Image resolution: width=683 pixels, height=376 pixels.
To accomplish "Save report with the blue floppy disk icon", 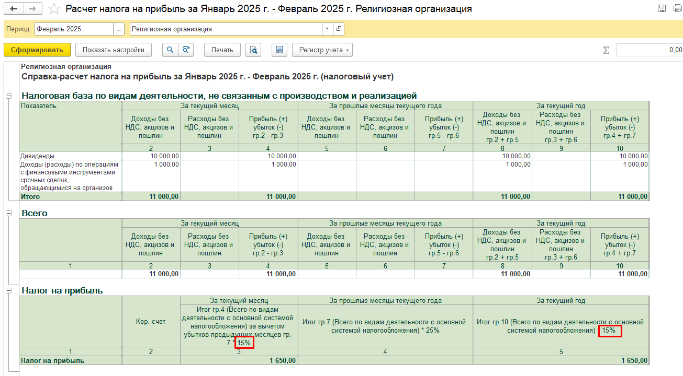I will click(279, 50).
